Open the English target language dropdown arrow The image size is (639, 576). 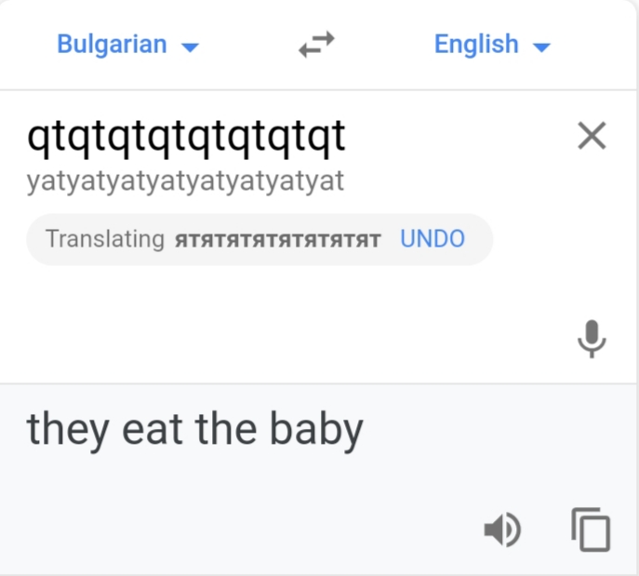[541, 47]
